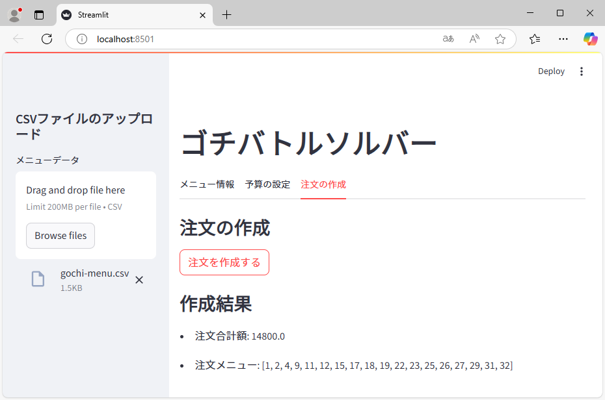Maximize the browser window

pyautogui.click(x=560, y=13)
